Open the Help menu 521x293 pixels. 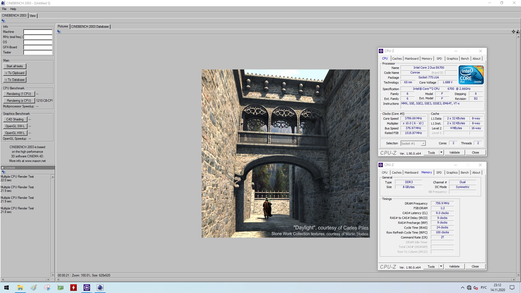coord(13,9)
